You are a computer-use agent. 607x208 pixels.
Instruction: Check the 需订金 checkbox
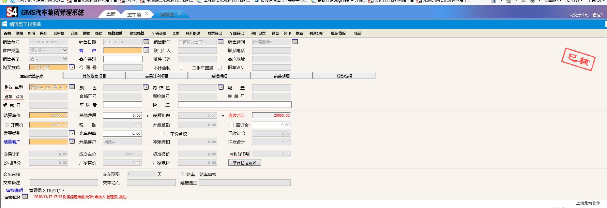(x=232, y=125)
